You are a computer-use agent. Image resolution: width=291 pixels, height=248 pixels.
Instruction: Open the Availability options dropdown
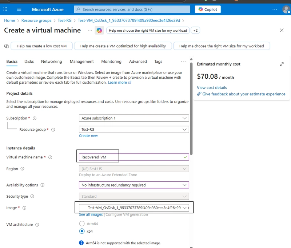coord(134,185)
